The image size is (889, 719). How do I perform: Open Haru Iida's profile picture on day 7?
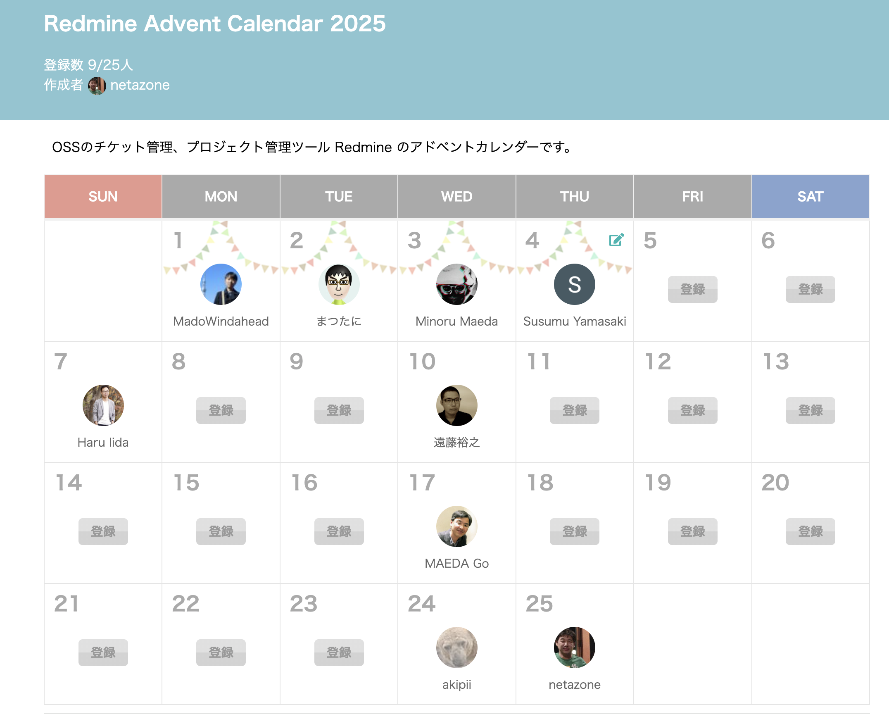[103, 405]
